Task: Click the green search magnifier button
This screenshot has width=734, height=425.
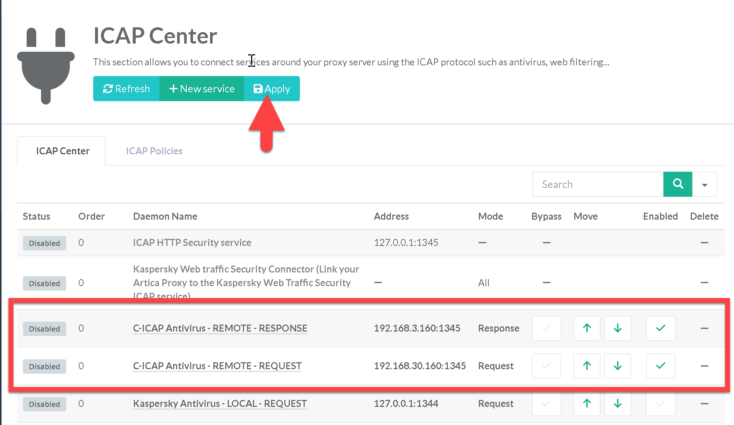Action: click(x=677, y=184)
